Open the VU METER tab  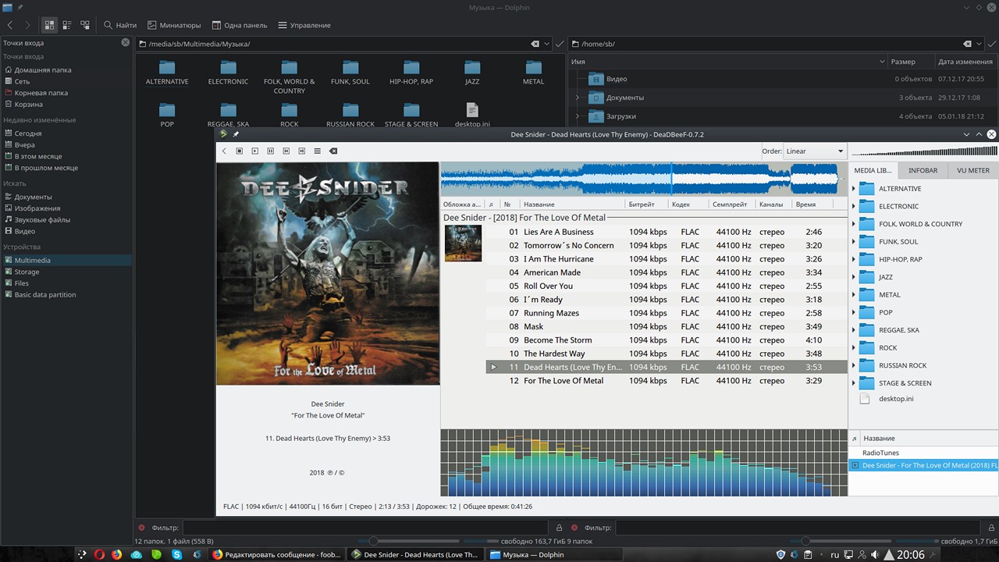[x=972, y=170]
